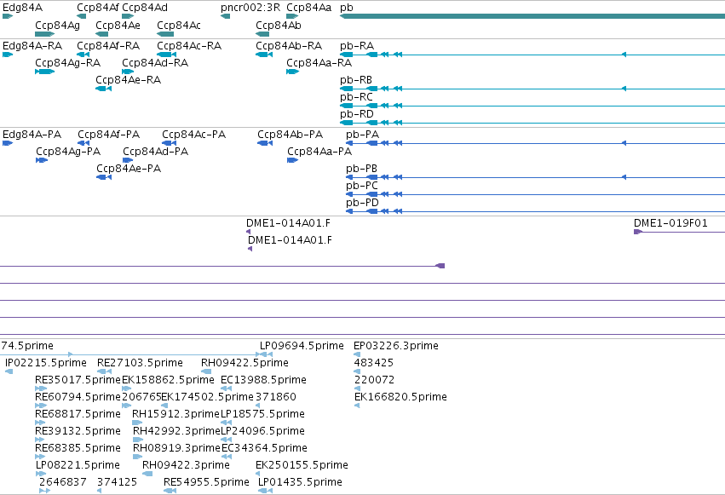Open the 220072 feature label
Viewport: 725px width, 495px height.
click(375, 380)
